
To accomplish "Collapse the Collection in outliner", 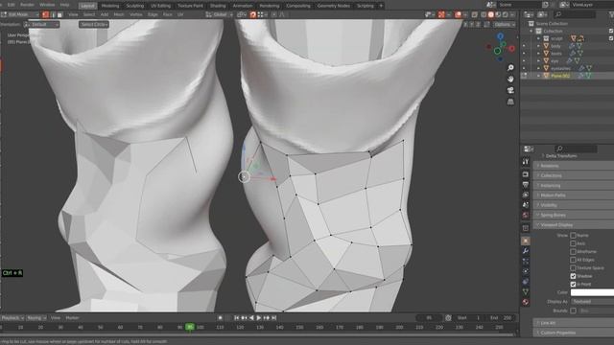I will coord(531,31).
